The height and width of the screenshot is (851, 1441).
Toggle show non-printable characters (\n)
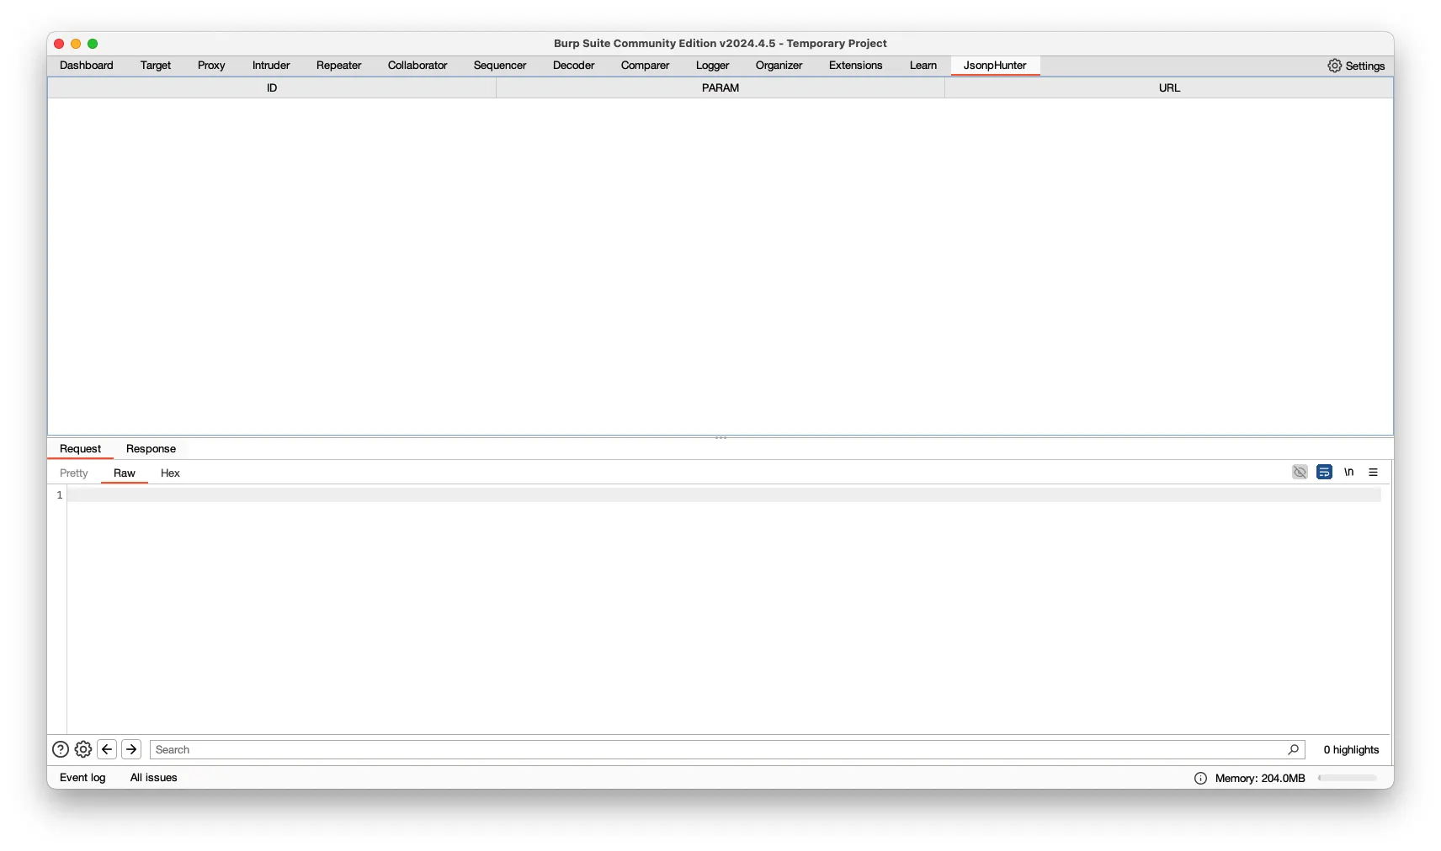pos(1348,473)
